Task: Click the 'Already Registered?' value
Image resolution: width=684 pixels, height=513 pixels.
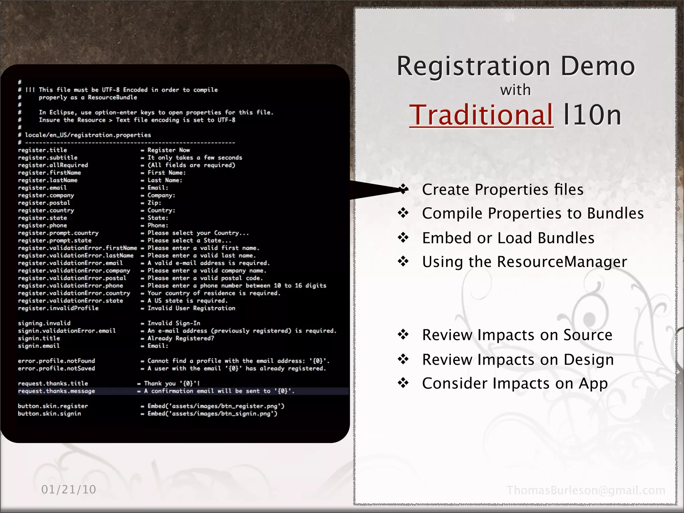Action: point(181,338)
